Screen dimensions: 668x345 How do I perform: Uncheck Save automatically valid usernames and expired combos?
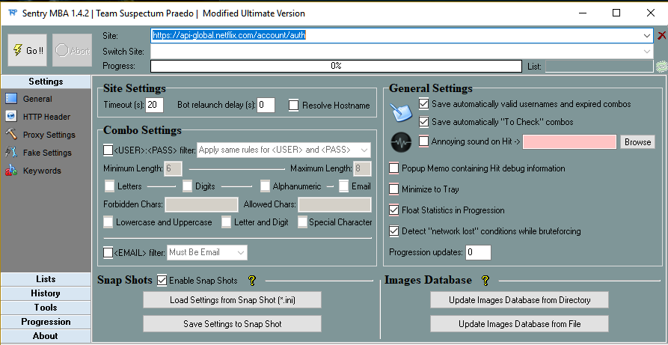[424, 103]
